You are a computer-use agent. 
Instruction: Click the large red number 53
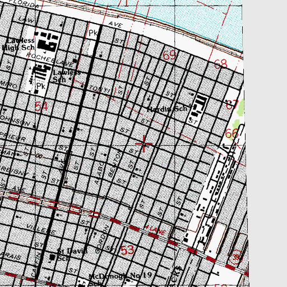pyautogui.click(x=127, y=250)
